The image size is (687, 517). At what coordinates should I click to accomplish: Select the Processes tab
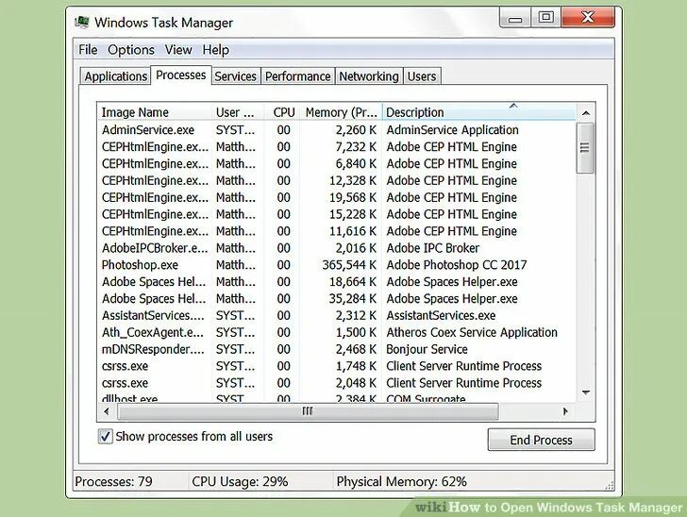click(181, 75)
